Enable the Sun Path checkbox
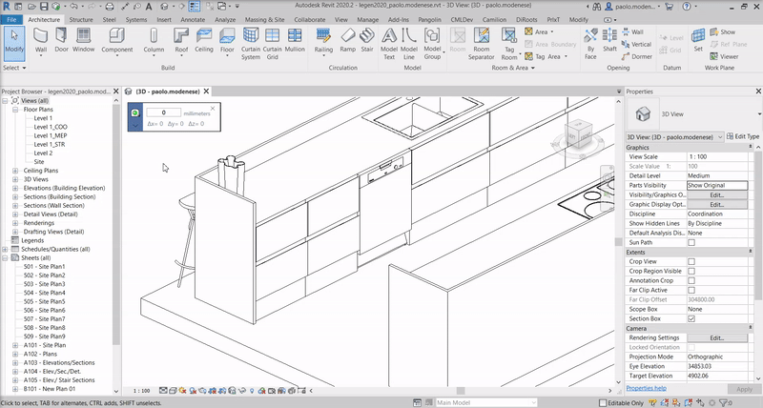 [691, 242]
